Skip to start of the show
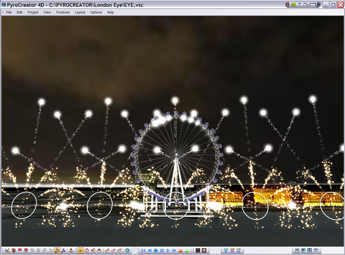The width and height of the screenshot is (345, 255). coord(143,250)
